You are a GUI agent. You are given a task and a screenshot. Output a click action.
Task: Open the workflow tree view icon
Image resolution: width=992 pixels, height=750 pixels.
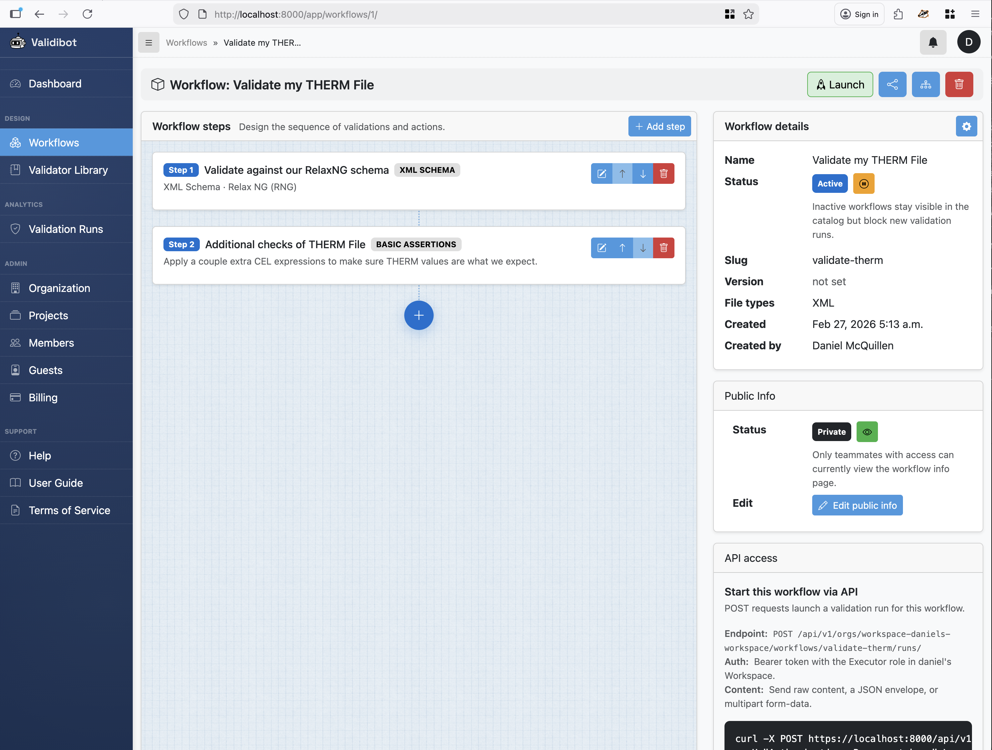tap(926, 84)
